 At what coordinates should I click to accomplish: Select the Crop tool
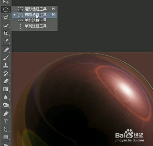[6, 33]
